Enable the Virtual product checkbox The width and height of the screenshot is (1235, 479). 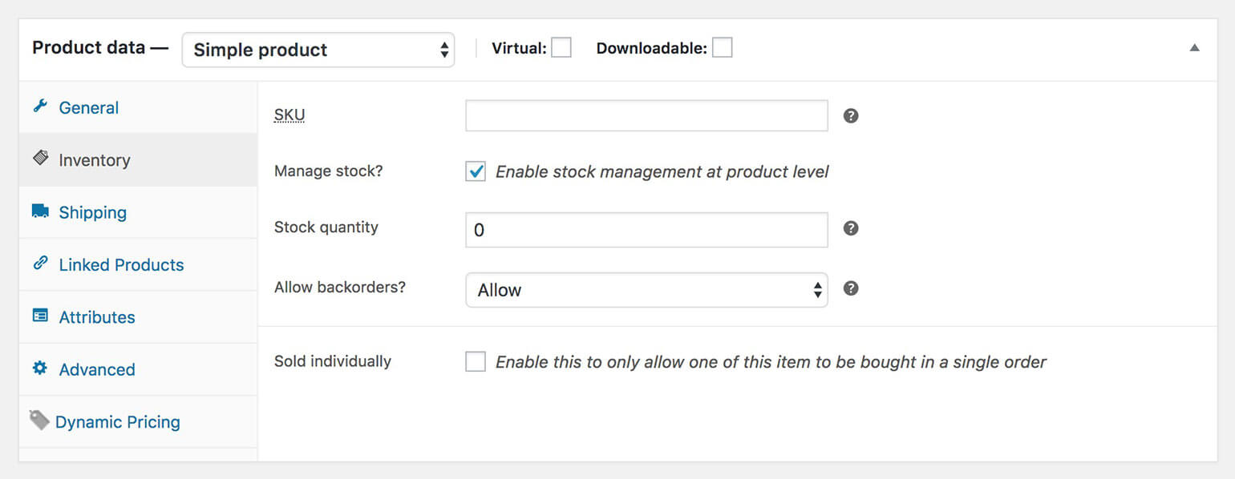tap(561, 47)
